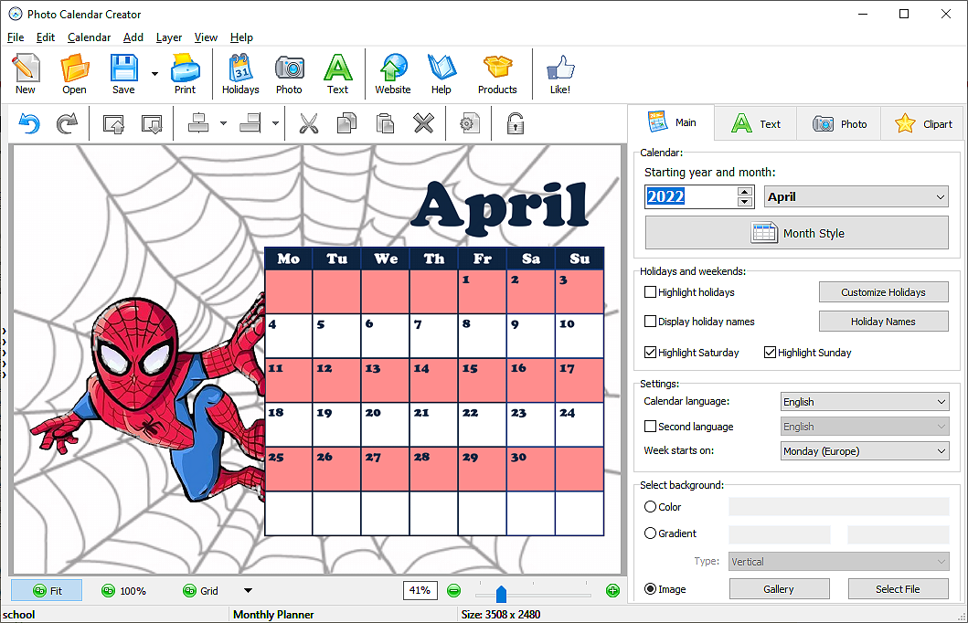Undo the last action
The width and height of the screenshot is (968, 623).
click(x=29, y=123)
